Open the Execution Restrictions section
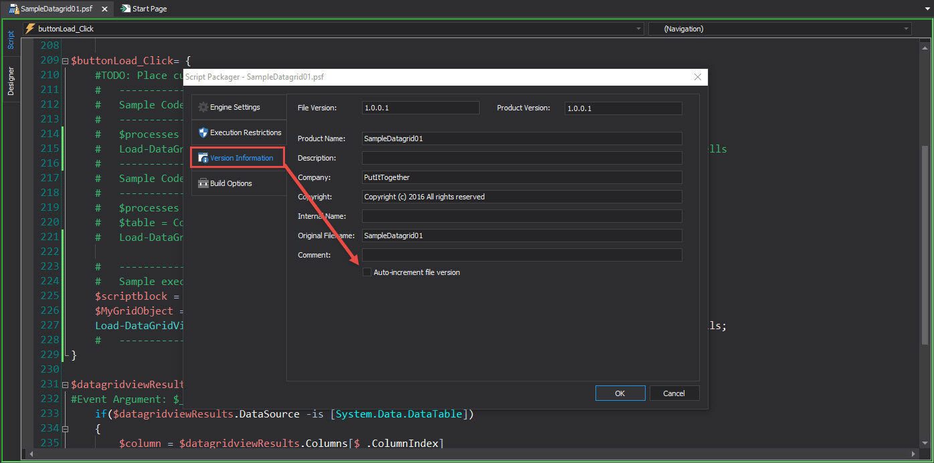This screenshot has width=934, height=463. (x=238, y=132)
